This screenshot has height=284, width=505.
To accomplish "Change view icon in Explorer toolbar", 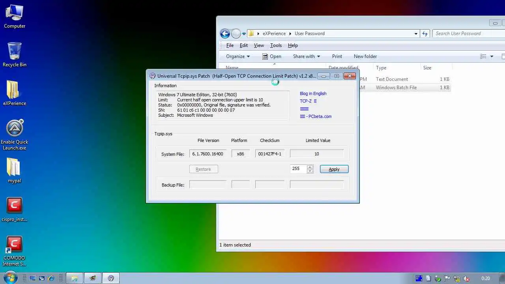I will click(x=483, y=56).
